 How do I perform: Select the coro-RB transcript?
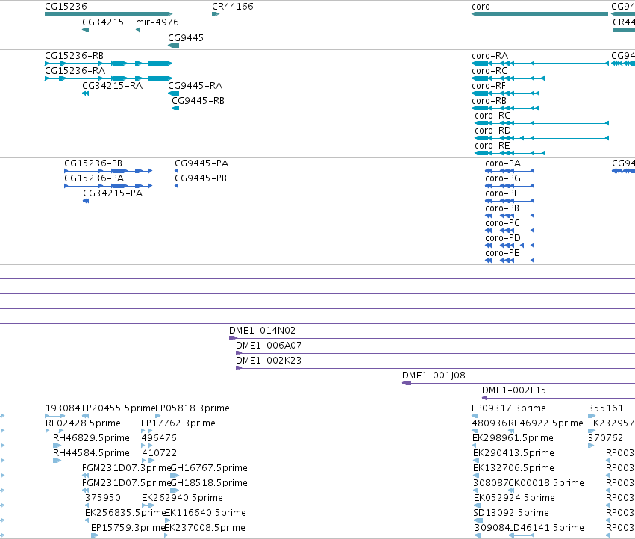pyautogui.click(x=505, y=108)
